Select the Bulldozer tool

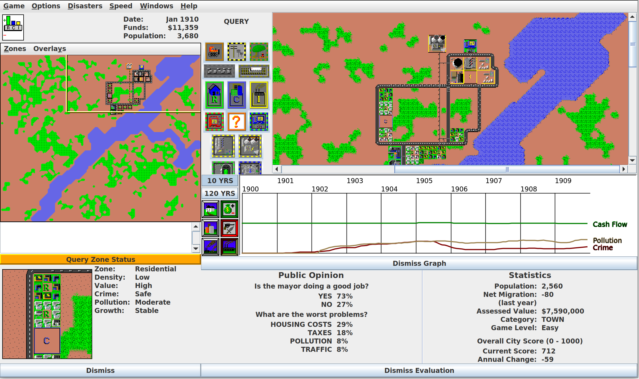point(214,52)
